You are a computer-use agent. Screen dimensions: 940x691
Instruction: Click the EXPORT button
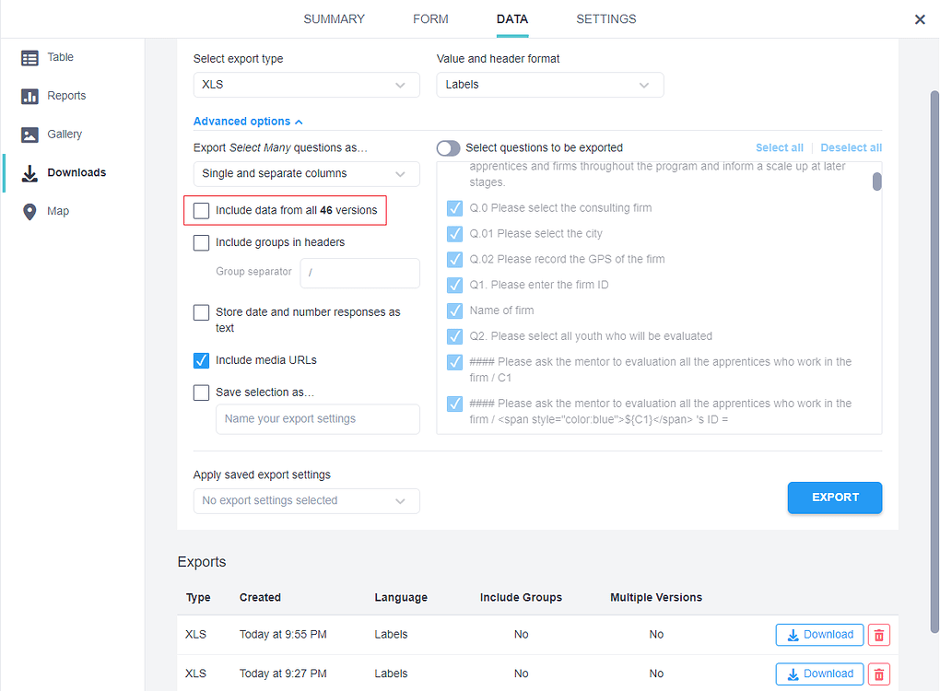pyautogui.click(x=834, y=497)
